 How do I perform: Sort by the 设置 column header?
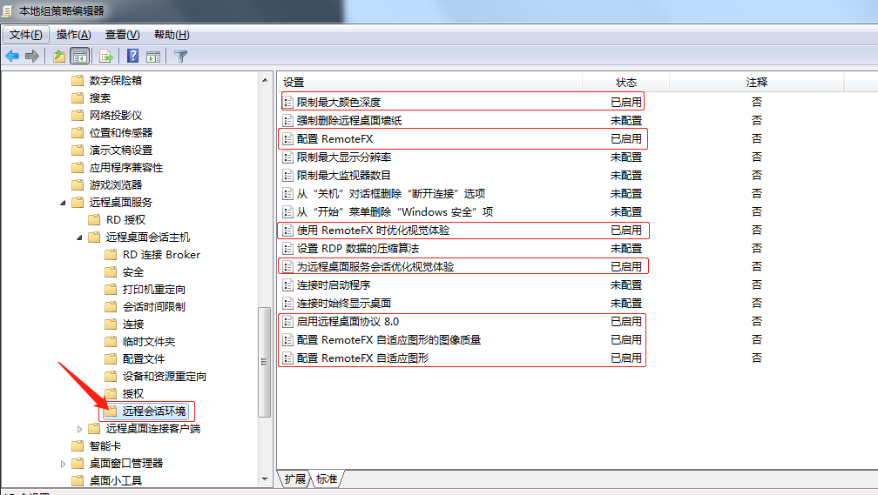click(430, 83)
